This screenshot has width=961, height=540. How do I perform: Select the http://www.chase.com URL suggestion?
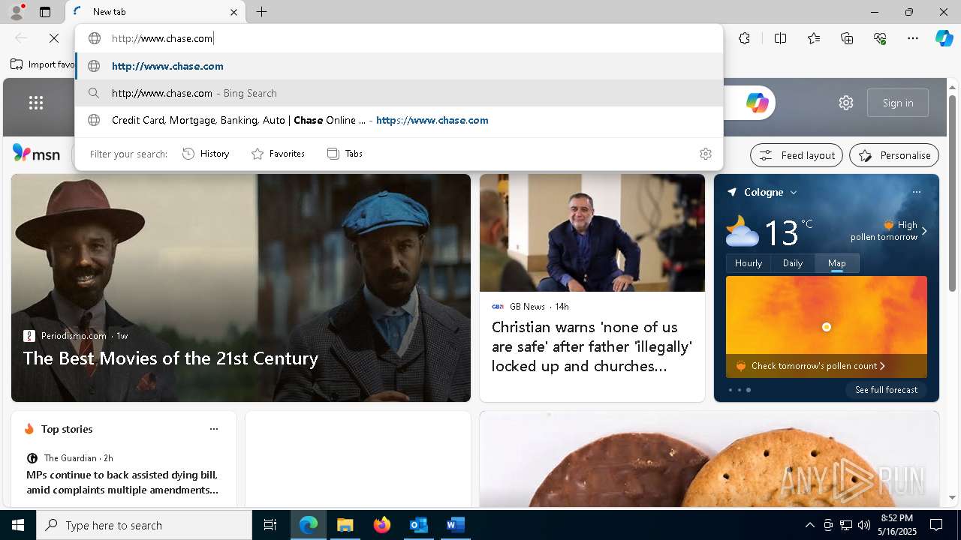click(399, 66)
